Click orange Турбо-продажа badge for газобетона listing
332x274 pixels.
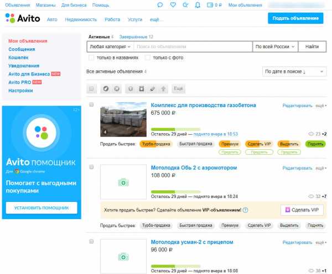pyautogui.click(x=156, y=144)
